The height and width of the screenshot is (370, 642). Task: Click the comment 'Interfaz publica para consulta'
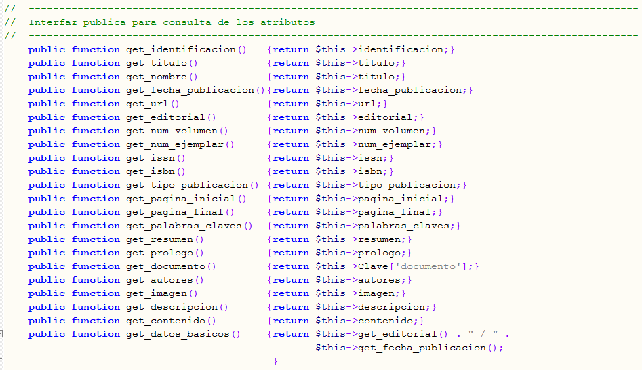(x=172, y=22)
